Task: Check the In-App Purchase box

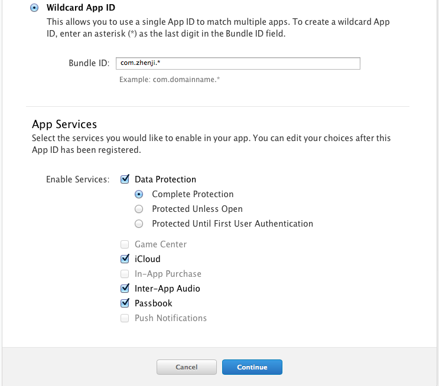Action: tap(125, 274)
